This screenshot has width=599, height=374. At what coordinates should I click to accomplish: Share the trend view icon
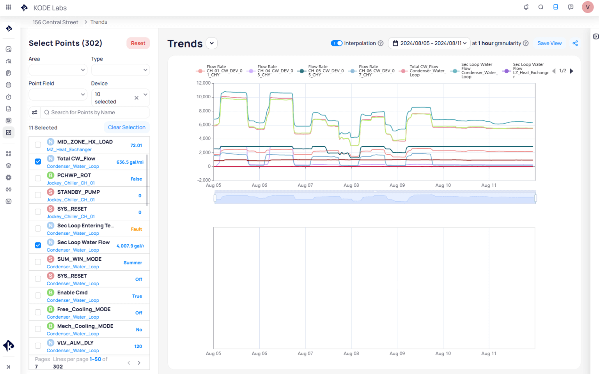pos(575,43)
